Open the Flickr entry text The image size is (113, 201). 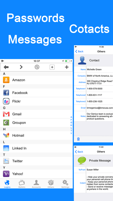(16, 101)
